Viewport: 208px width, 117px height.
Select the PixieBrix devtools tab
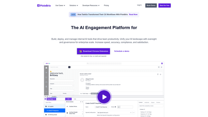coord(54,97)
